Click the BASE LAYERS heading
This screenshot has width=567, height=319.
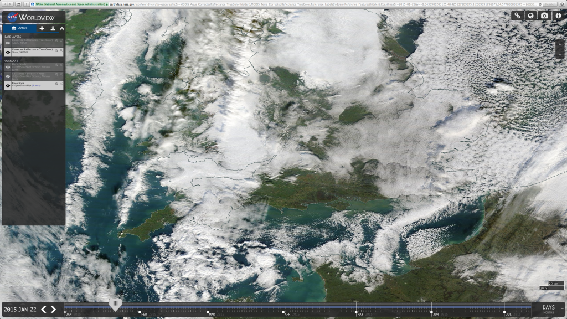13,37
